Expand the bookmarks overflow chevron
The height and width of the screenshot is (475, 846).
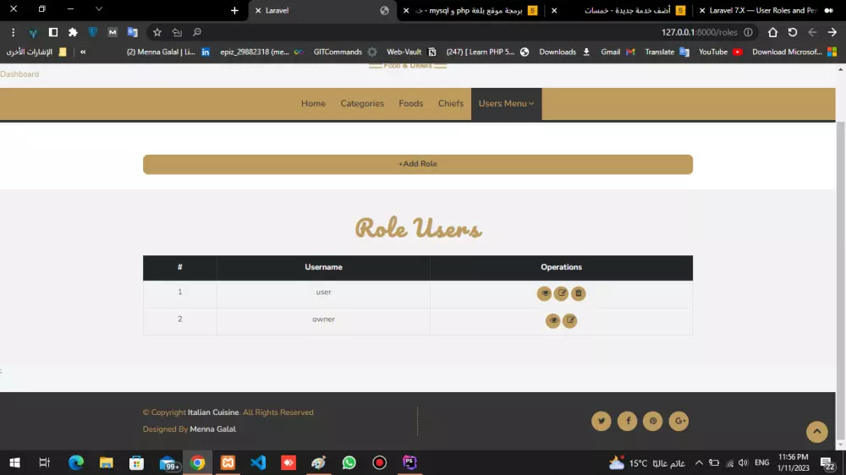83,52
